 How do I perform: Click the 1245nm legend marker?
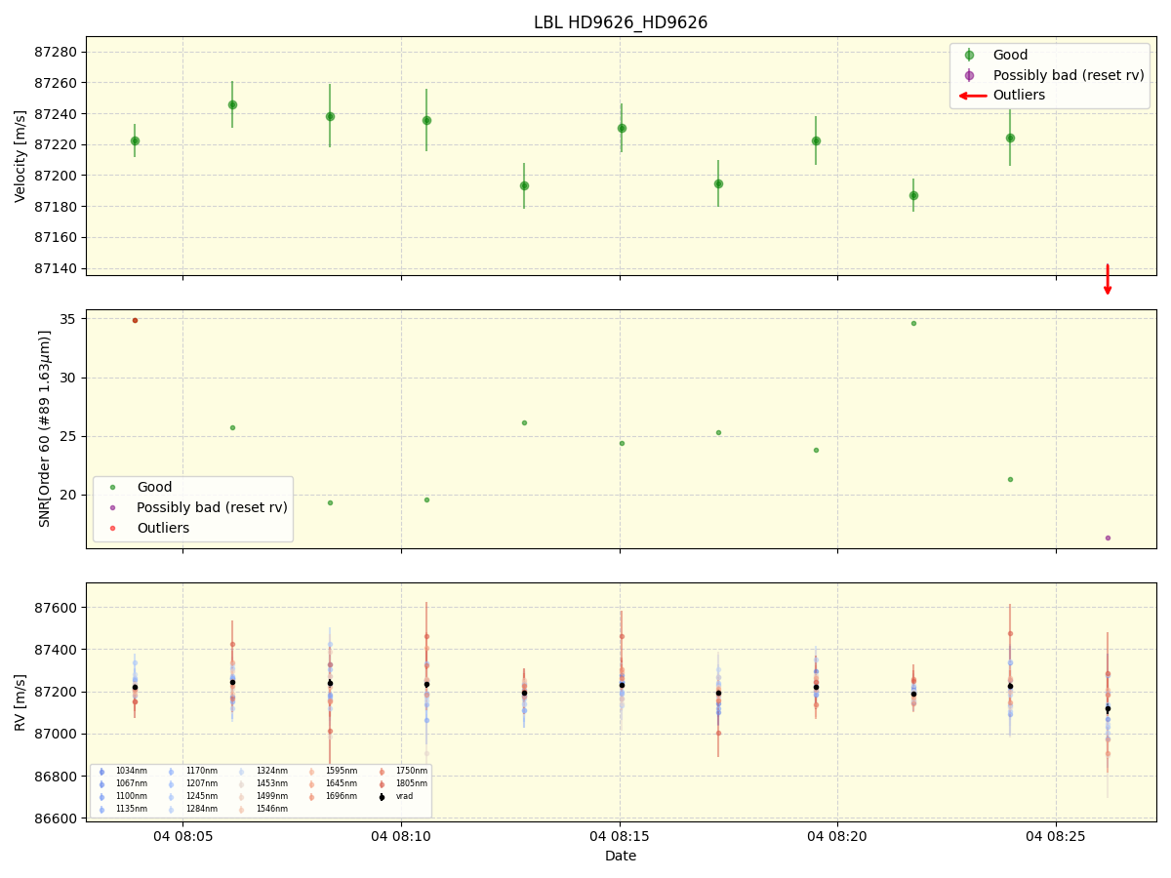coord(172,797)
